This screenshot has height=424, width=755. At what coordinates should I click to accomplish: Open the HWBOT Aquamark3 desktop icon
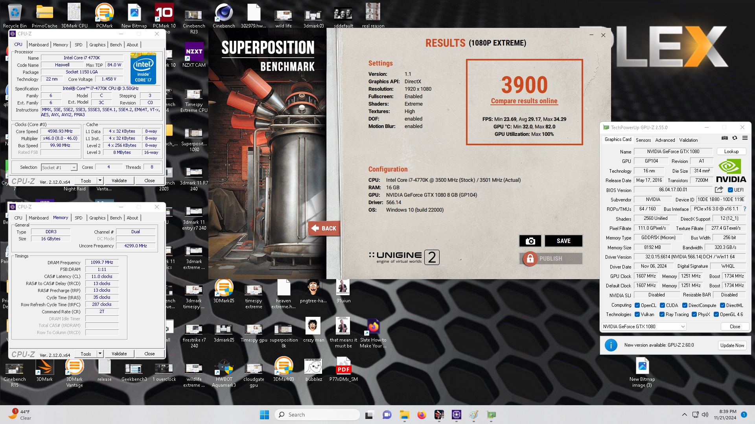coord(224,373)
